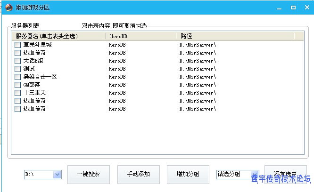The image size is (314, 192).
Task: Click the 增加分组 button
Action: [188, 174]
